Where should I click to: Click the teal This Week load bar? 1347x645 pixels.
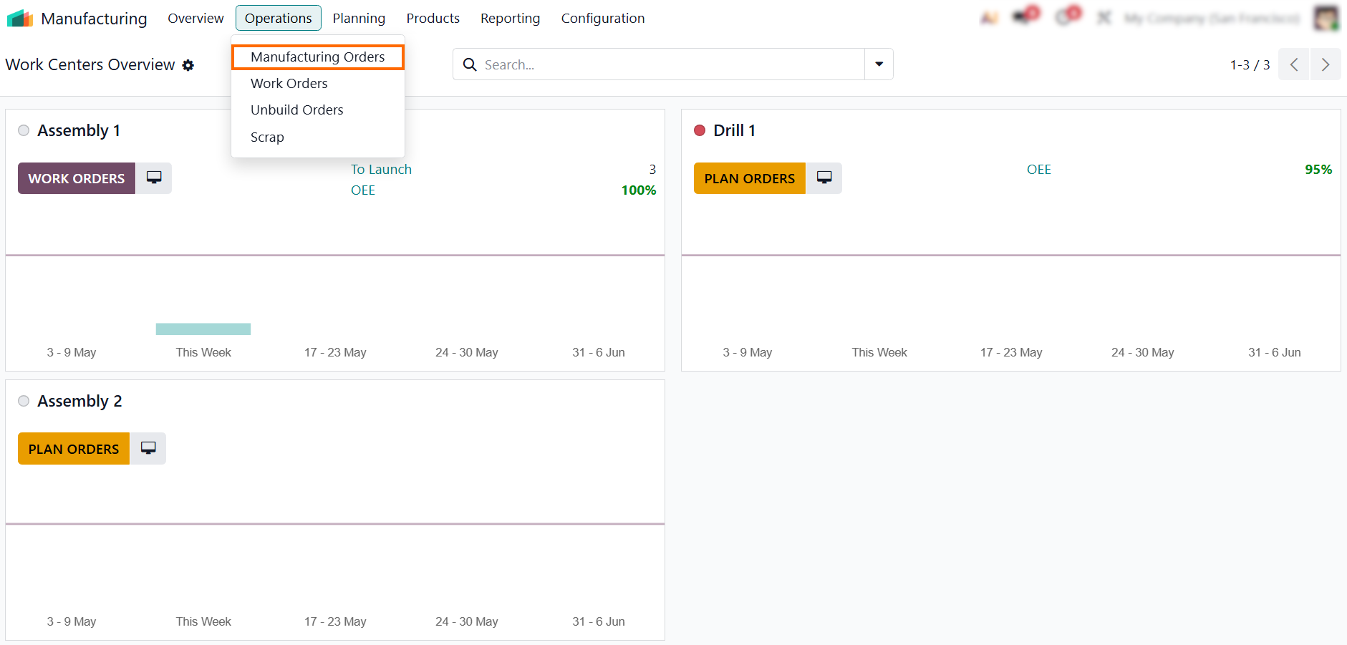coord(203,329)
